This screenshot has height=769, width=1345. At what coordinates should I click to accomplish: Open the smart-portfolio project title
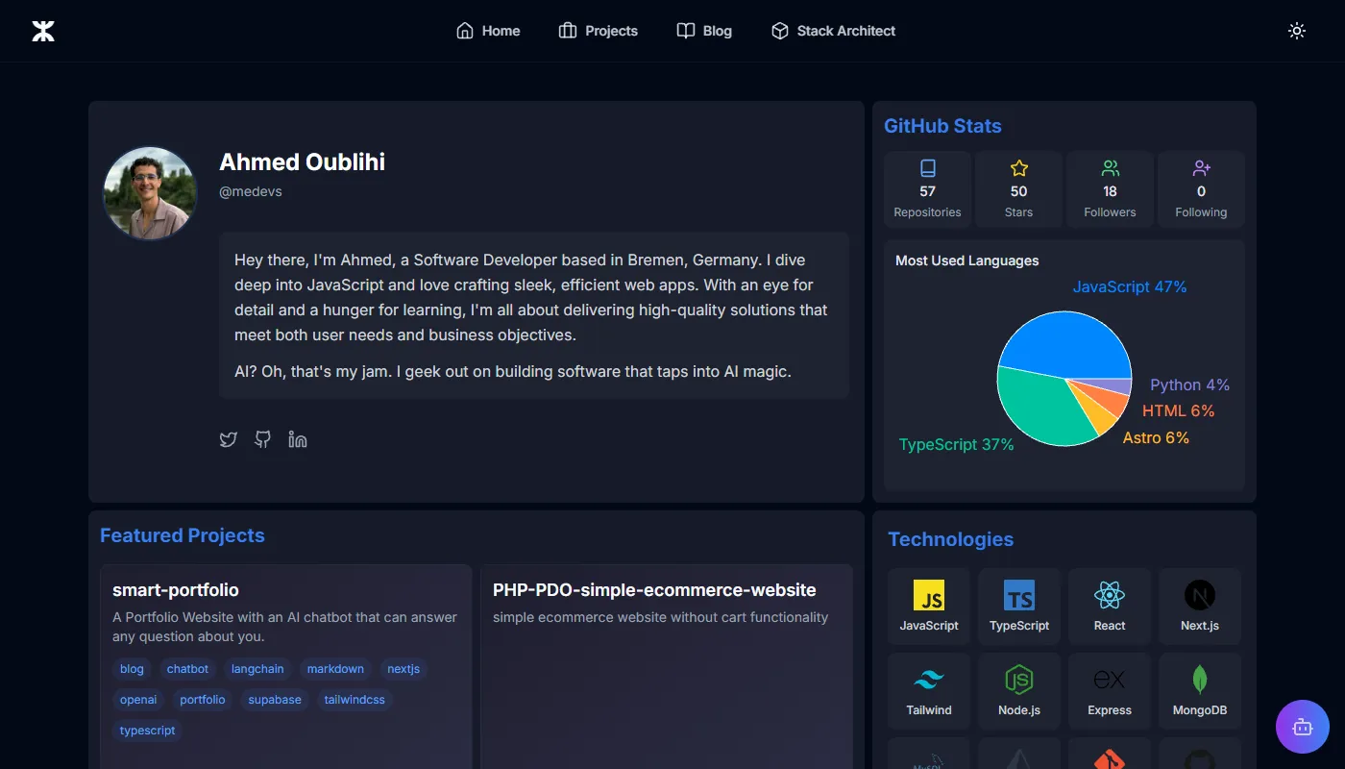coord(176,590)
